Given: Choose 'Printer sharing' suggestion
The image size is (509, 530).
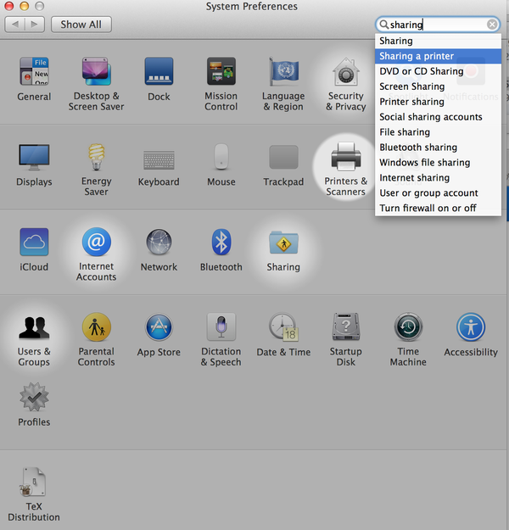Looking at the screenshot, I should pyautogui.click(x=438, y=102).
